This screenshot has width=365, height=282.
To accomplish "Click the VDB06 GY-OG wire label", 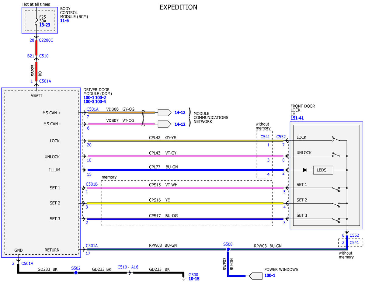I will coord(120,109).
